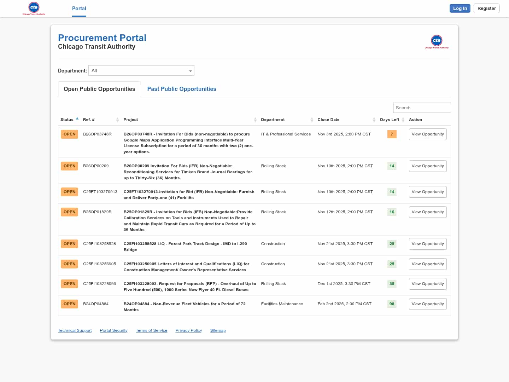The image size is (509, 382).
Task: Click the CTA logo beside Procurement Portal heading
Action: [437, 41]
